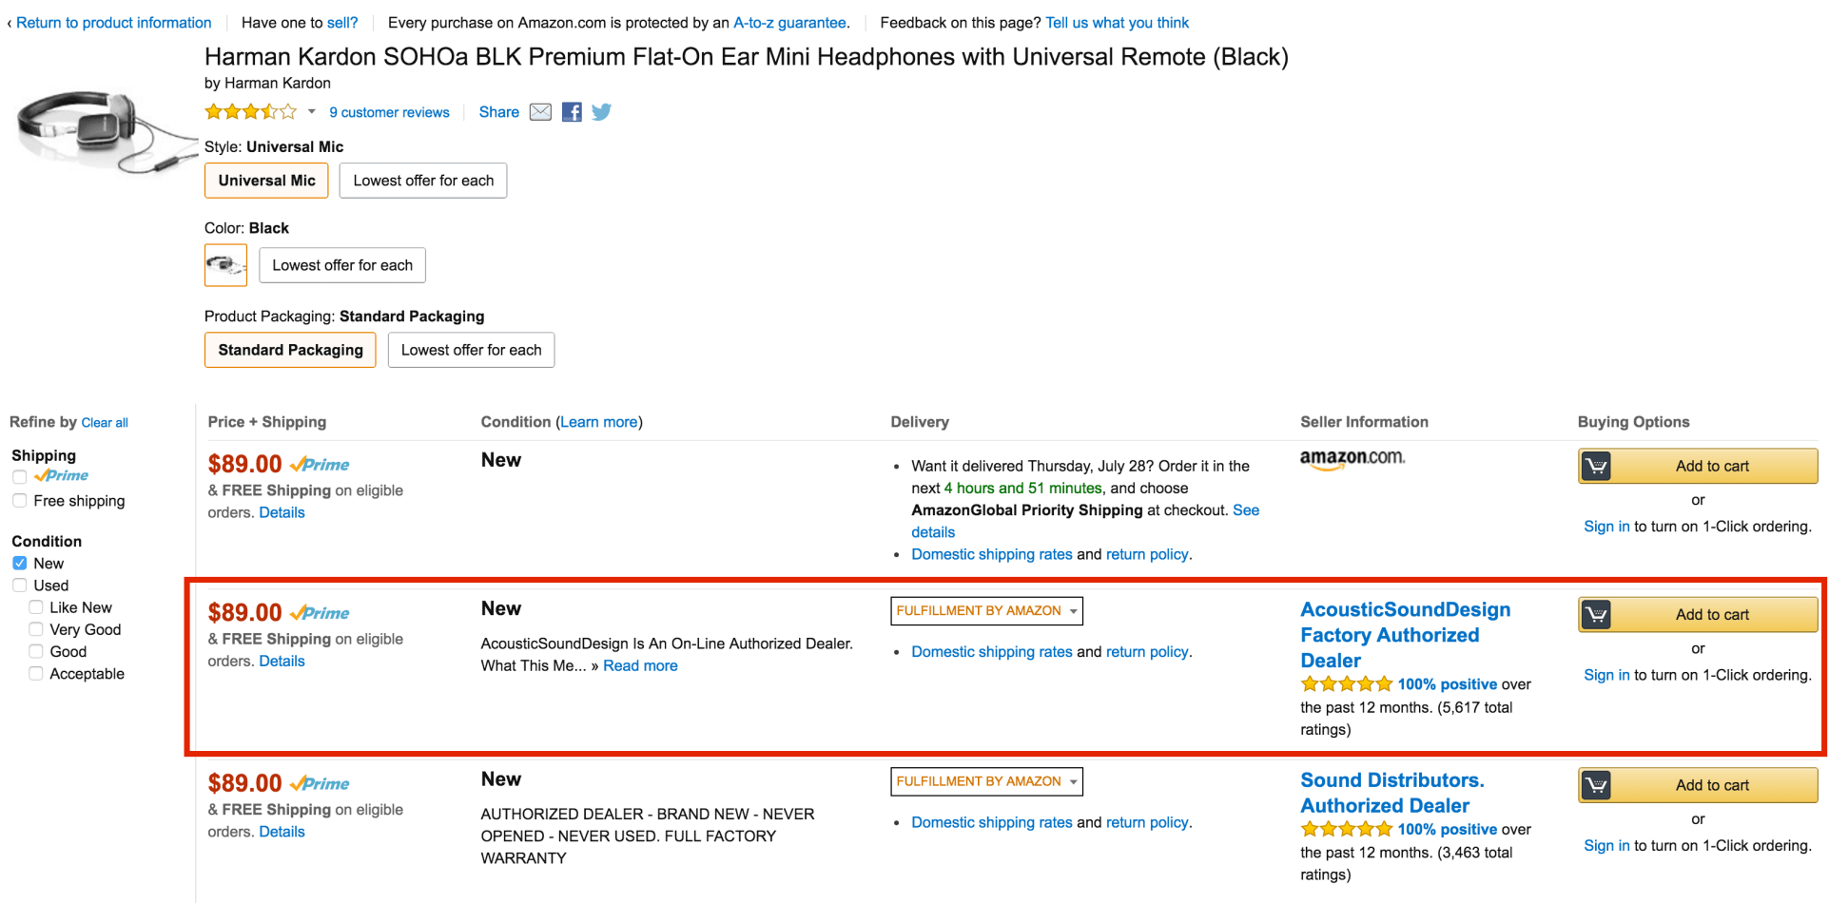Open the 9 customer reviews link

(389, 112)
